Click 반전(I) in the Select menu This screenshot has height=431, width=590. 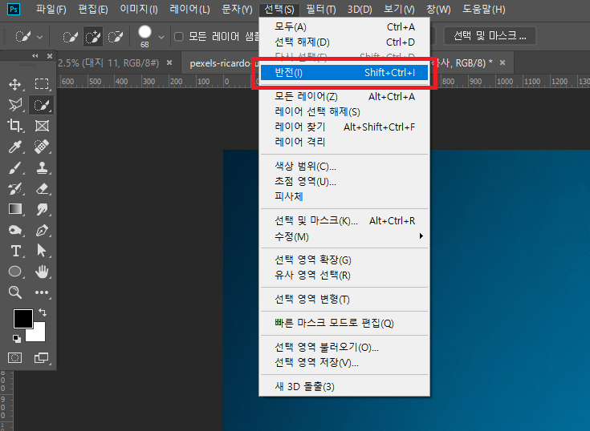coord(345,73)
